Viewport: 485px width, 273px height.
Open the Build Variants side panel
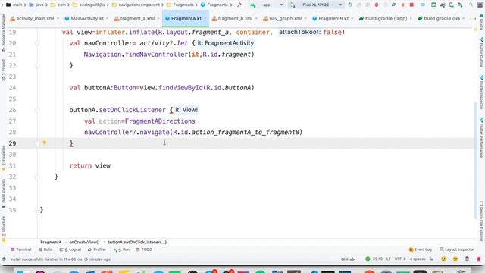click(3, 193)
